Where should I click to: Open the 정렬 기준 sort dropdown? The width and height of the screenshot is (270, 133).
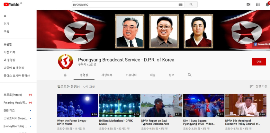click(x=258, y=87)
